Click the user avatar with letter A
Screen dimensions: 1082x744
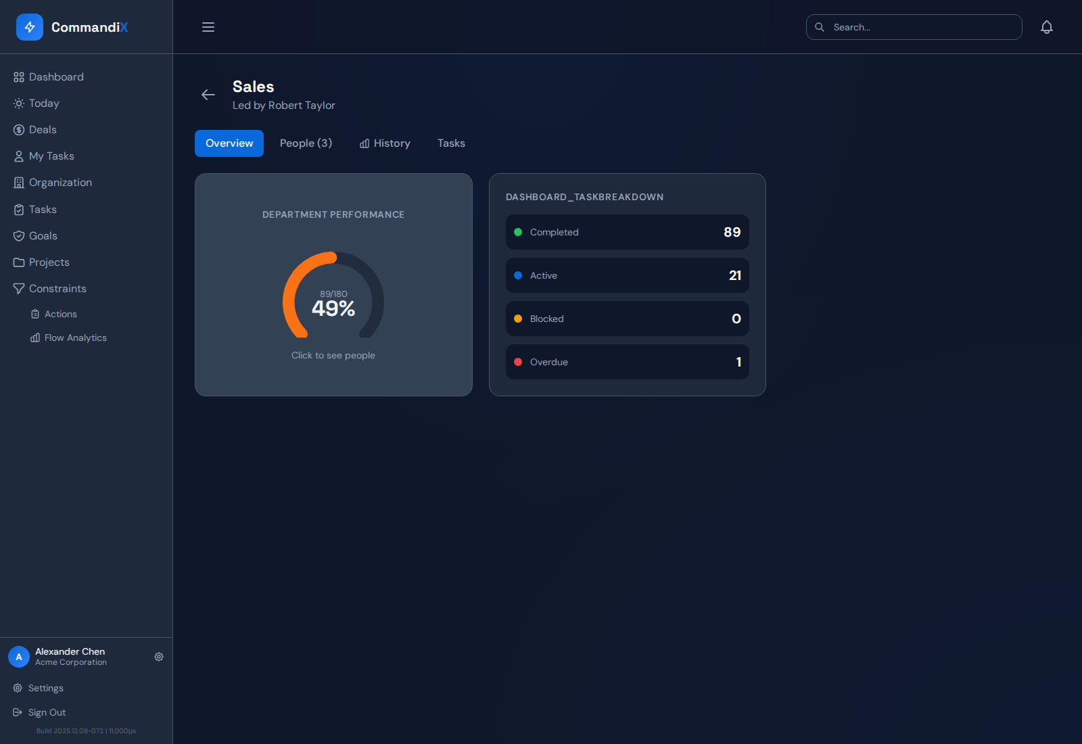click(19, 657)
